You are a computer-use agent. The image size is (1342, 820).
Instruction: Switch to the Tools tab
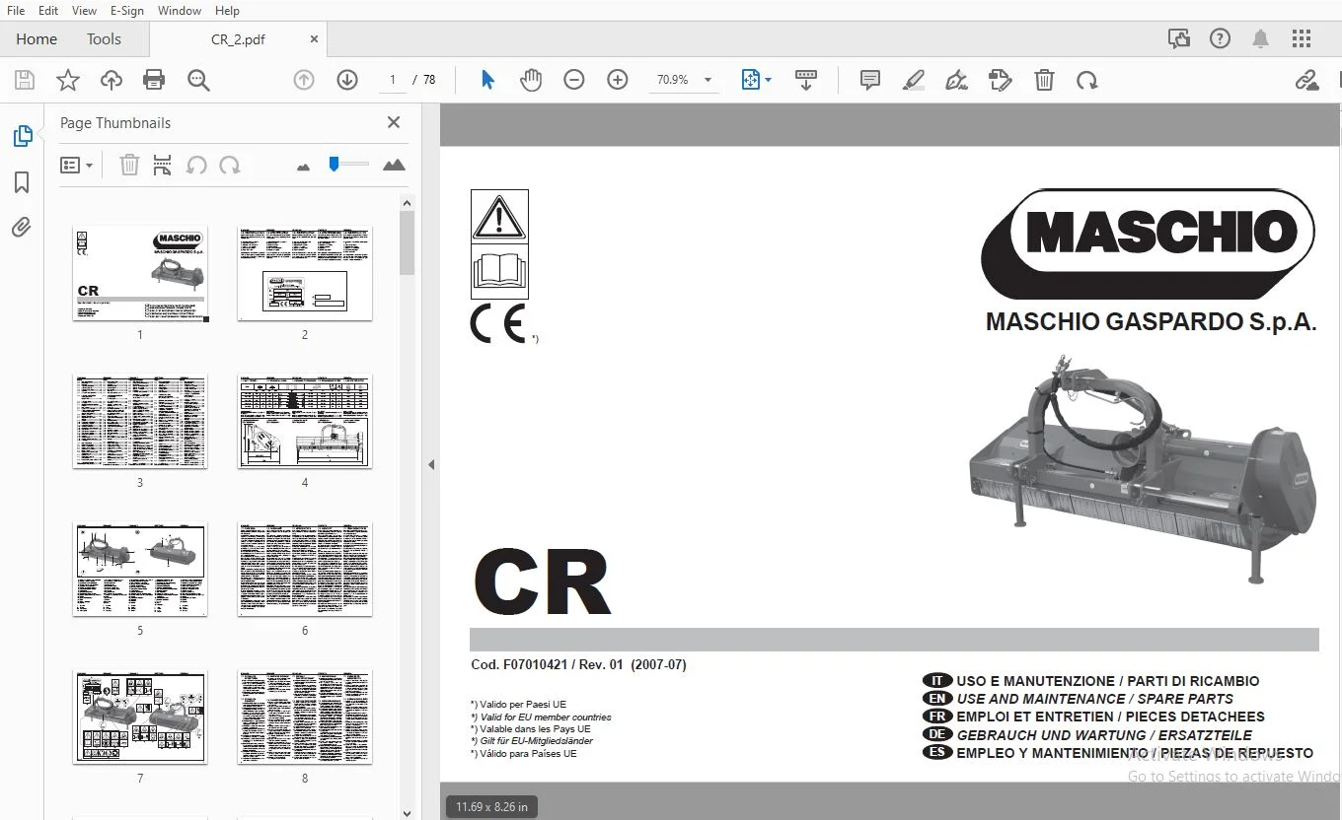point(104,39)
